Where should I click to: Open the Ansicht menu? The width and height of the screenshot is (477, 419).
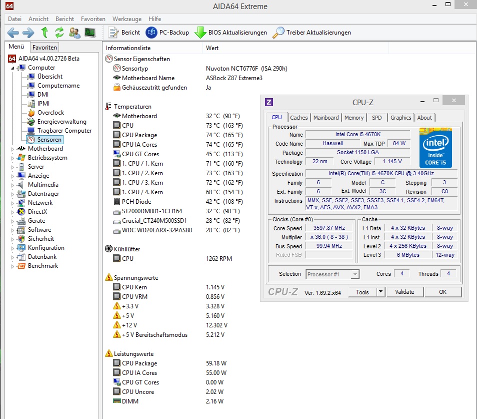(38, 19)
